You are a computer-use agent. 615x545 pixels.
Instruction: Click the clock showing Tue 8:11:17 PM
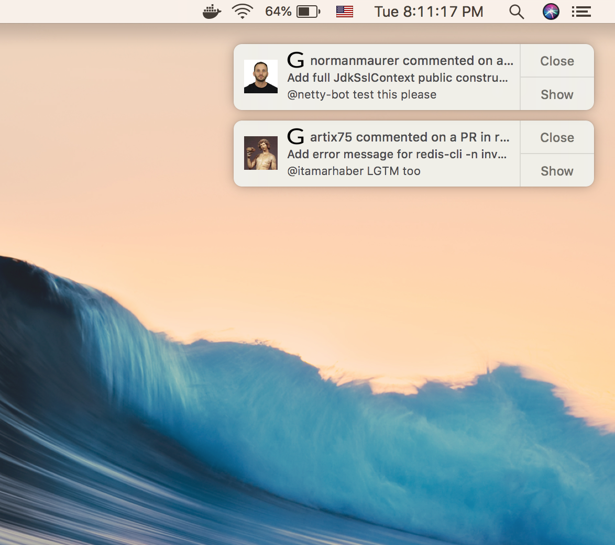pyautogui.click(x=429, y=11)
